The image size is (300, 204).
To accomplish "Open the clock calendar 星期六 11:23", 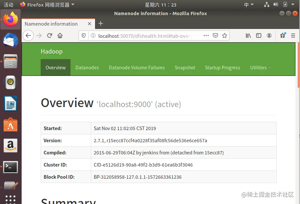I will click(x=161, y=5).
